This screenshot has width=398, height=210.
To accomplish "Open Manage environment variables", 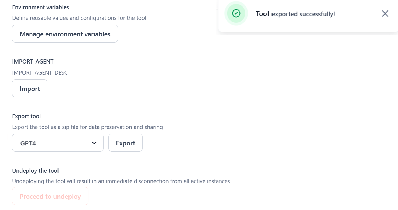I will (x=65, y=34).
